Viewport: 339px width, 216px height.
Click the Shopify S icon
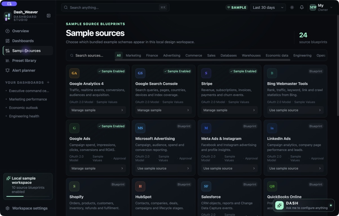pyautogui.click(x=74, y=186)
